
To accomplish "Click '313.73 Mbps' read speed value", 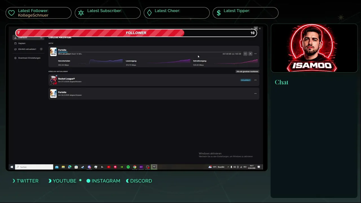I will [x=131, y=65].
